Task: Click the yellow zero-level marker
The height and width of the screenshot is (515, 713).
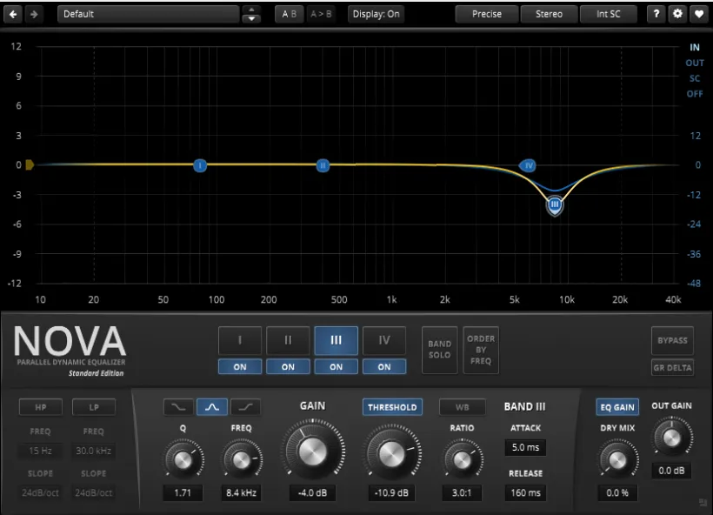Action: 30,164
